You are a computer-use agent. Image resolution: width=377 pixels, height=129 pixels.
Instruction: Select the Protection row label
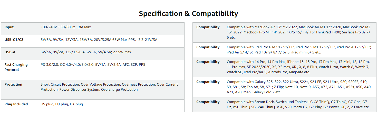[x=13, y=84]
